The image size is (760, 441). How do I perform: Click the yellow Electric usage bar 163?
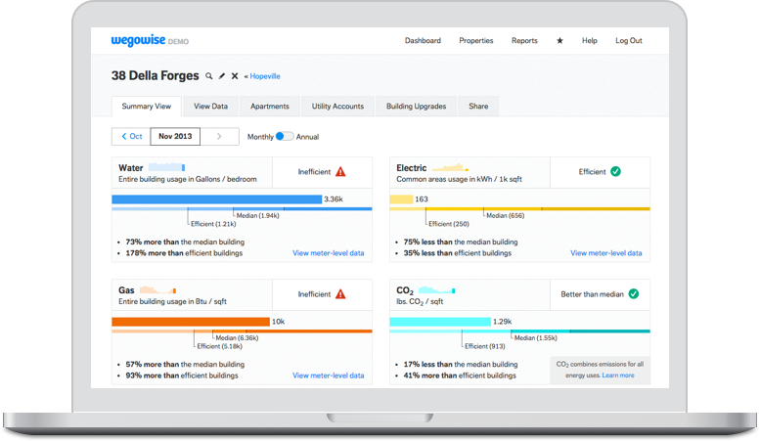click(401, 199)
